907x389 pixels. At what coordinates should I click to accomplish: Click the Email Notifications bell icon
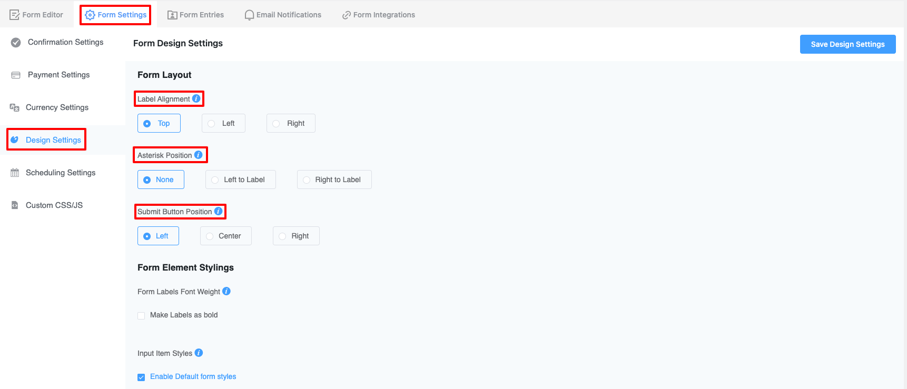[249, 15]
